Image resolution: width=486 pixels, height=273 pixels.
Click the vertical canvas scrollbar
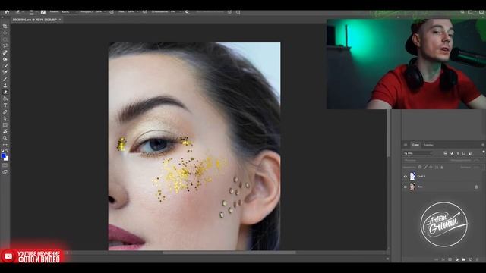tap(388, 133)
